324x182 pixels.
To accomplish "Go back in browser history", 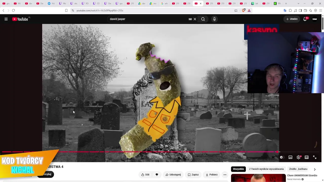I will coord(3,10).
